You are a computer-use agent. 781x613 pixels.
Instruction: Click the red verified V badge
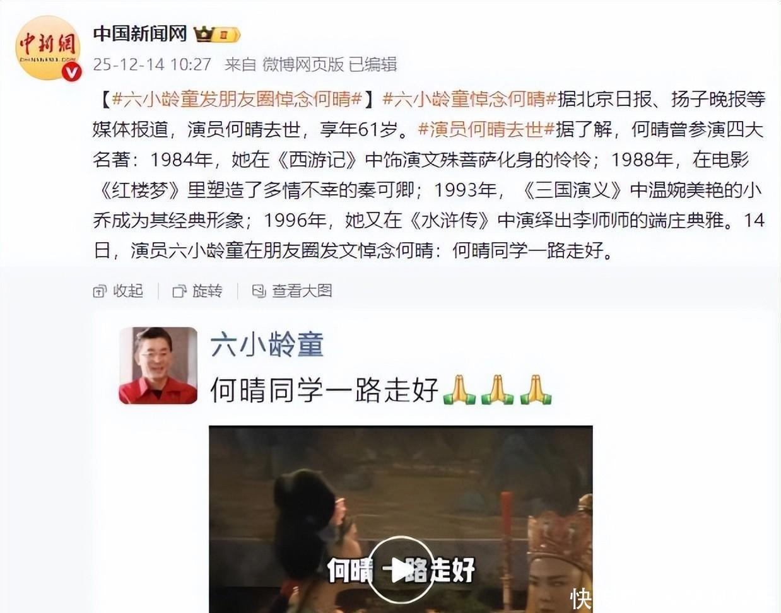point(71,71)
